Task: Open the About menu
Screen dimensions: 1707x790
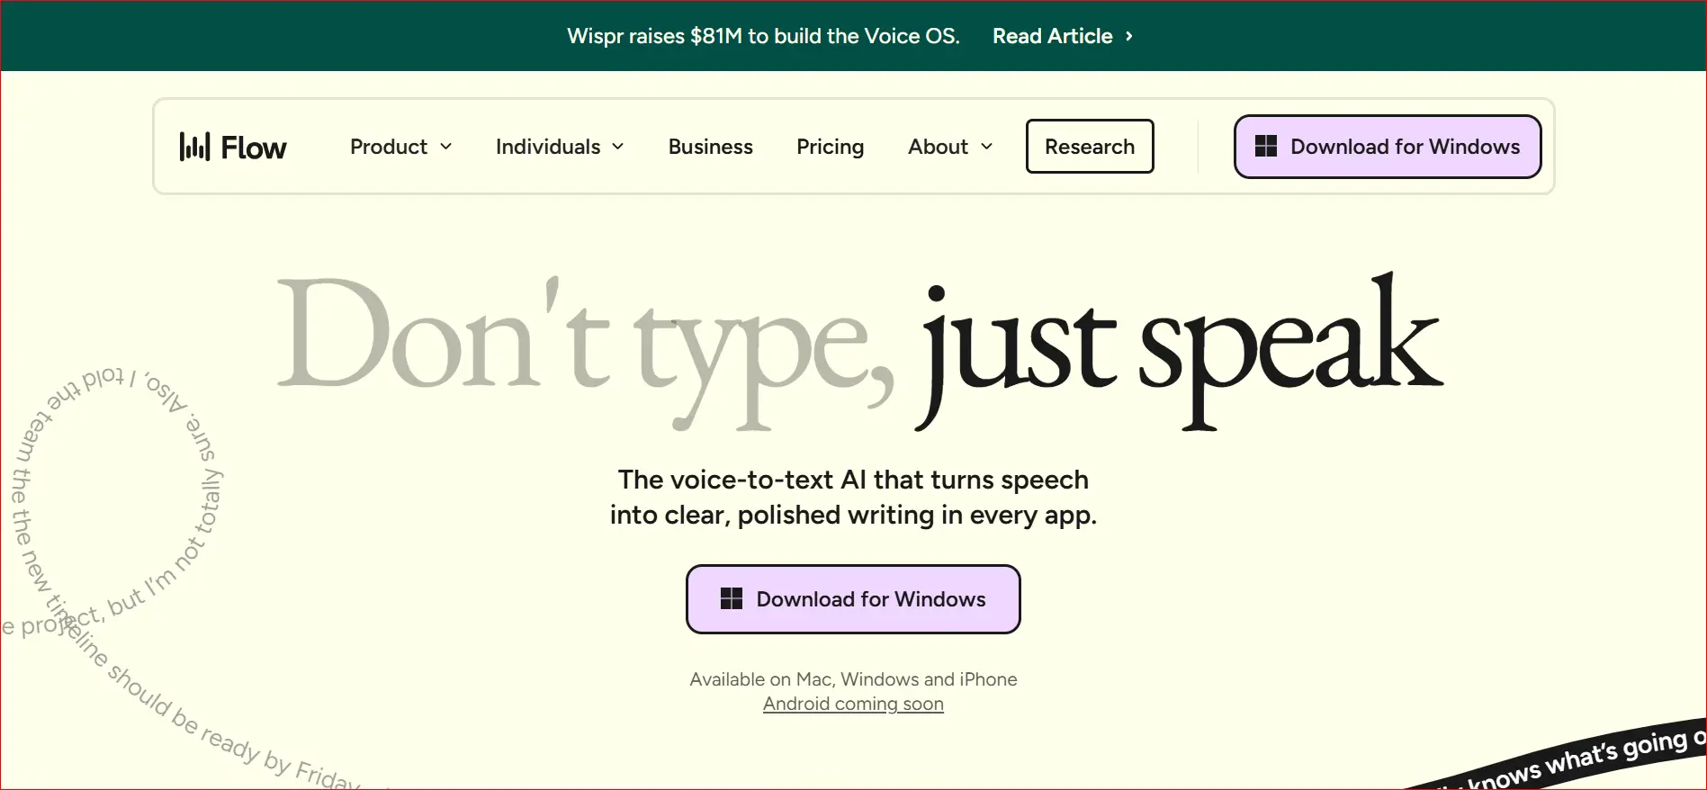Action: [938, 147]
